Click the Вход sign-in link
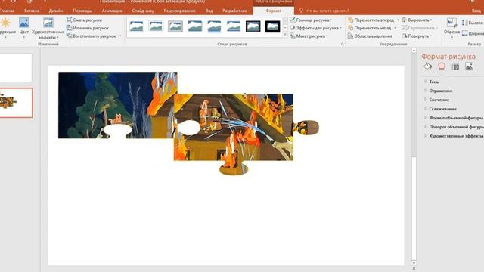The width and height of the screenshot is (484, 272). (476, 11)
